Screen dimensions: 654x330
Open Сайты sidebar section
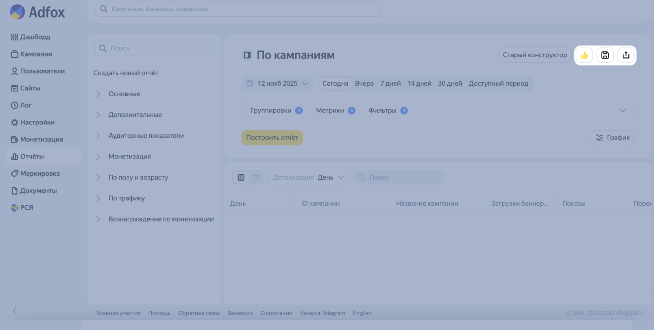[25, 88]
